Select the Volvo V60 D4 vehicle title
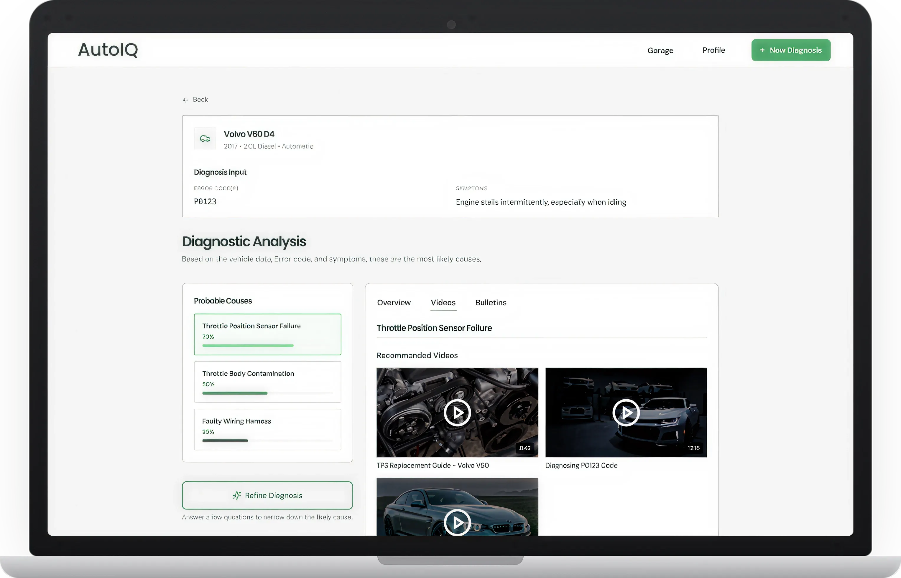This screenshot has width=901, height=578. [x=249, y=134]
